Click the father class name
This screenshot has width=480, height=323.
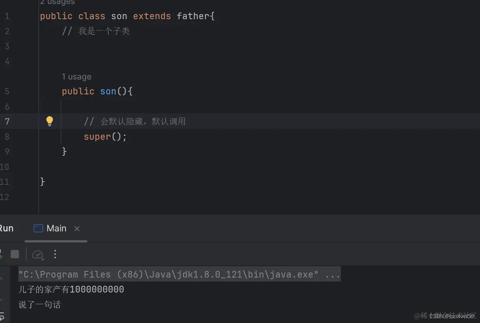[193, 16]
